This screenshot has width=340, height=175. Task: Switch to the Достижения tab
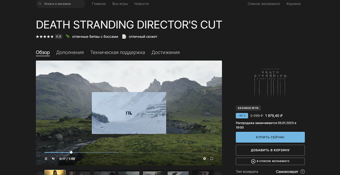tap(165, 52)
